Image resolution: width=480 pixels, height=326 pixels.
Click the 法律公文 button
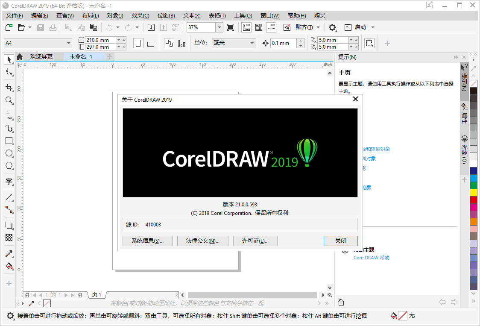[x=203, y=241]
